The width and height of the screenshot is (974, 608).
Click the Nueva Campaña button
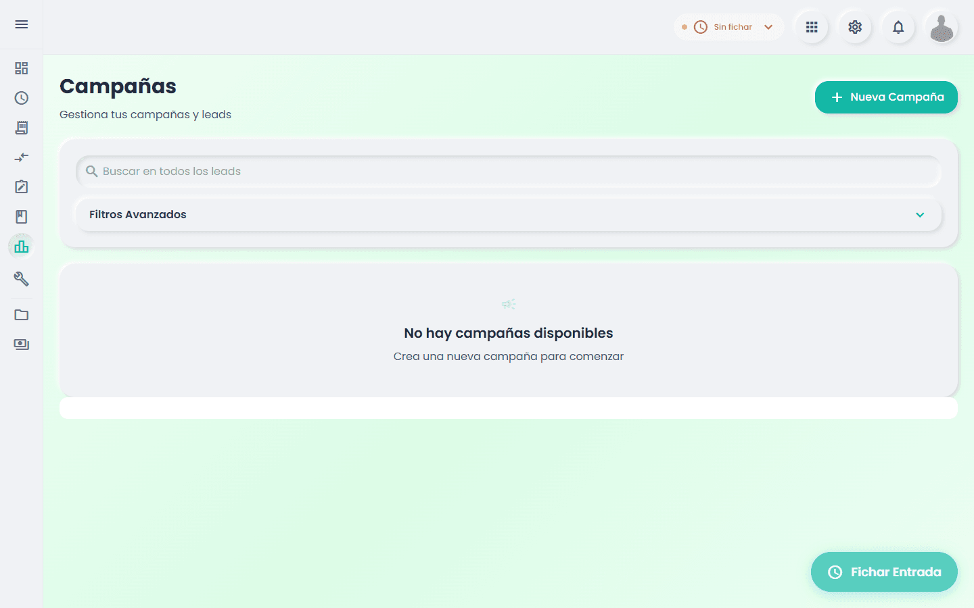point(886,97)
